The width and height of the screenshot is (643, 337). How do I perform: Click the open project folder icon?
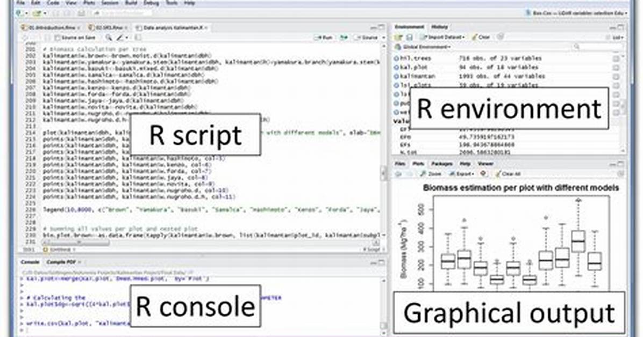tap(37, 13)
